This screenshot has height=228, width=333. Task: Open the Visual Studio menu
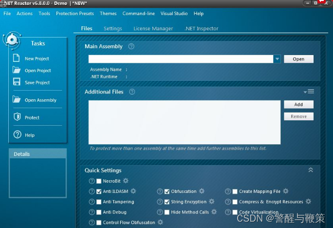[174, 14]
